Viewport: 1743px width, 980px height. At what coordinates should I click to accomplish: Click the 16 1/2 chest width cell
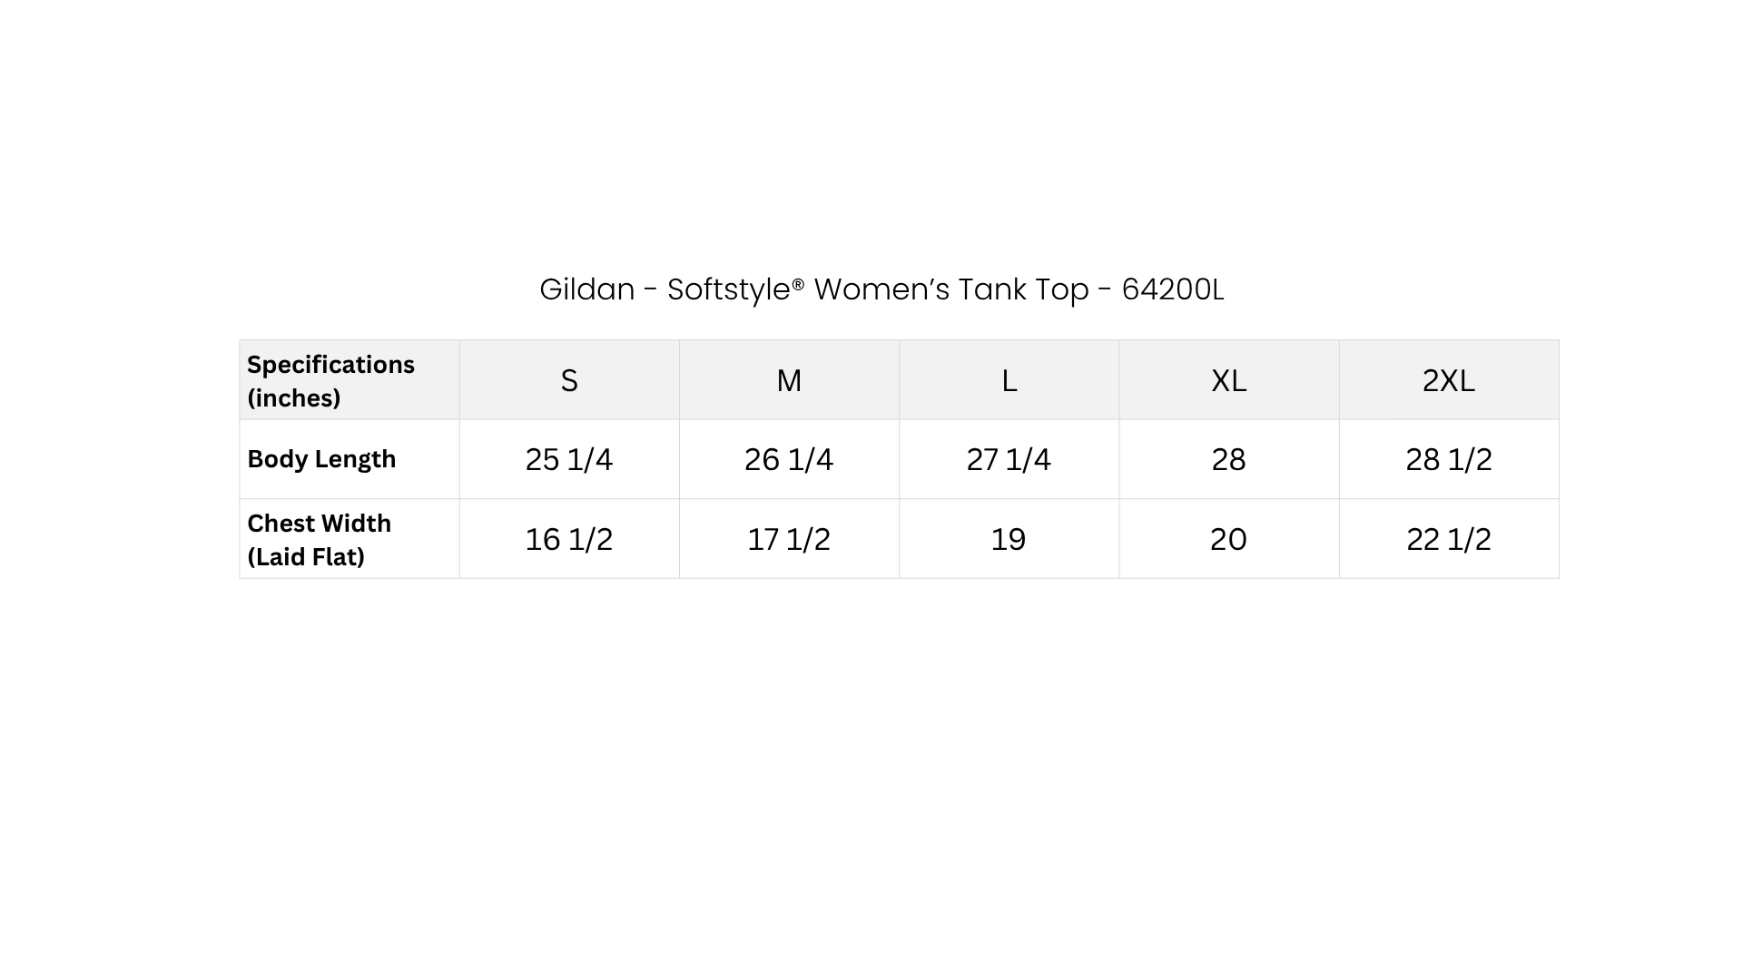point(569,539)
